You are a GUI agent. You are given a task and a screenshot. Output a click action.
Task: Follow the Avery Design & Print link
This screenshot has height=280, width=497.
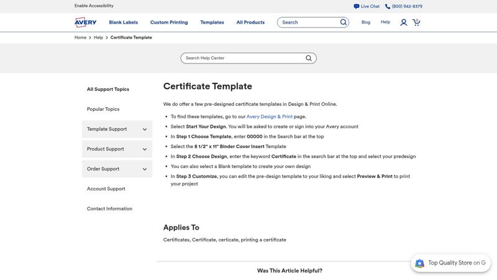point(269,116)
